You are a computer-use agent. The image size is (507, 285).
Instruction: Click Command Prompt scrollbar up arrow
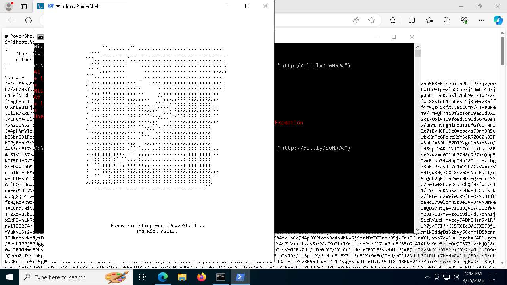click(417, 46)
